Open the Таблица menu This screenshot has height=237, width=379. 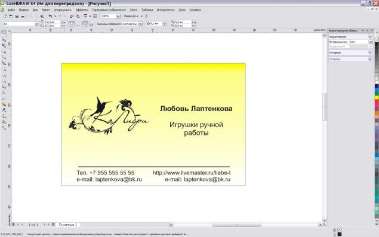pos(147,10)
